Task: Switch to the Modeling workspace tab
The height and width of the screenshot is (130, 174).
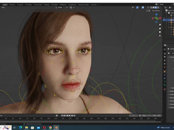Action: coord(12,5)
